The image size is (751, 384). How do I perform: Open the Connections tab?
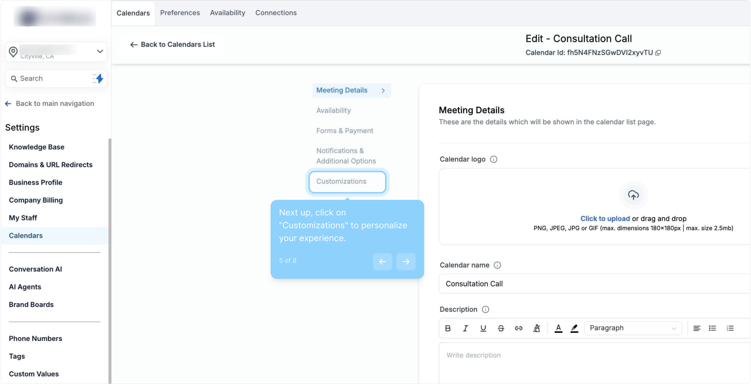click(x=276, y=13)
